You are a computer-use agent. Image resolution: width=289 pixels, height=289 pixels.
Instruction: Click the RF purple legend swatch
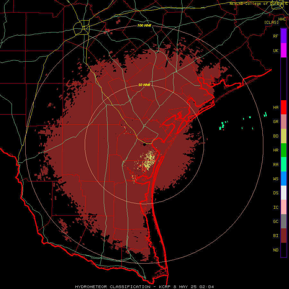click(x=284, y=36)
